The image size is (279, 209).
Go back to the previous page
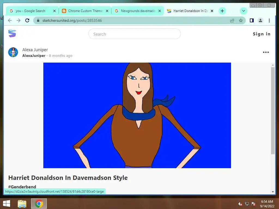(10, 20)
